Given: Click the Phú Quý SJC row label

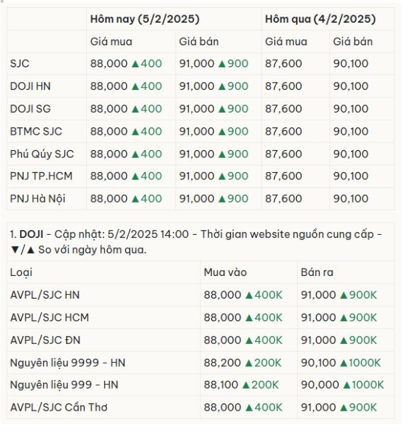Looking at the screenshot, I should (42, 154).
